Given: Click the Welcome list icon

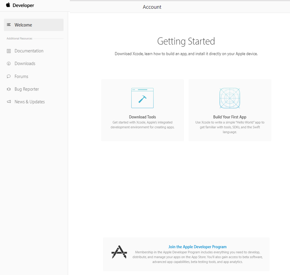Looking at the screenshot, I should 9,24.
